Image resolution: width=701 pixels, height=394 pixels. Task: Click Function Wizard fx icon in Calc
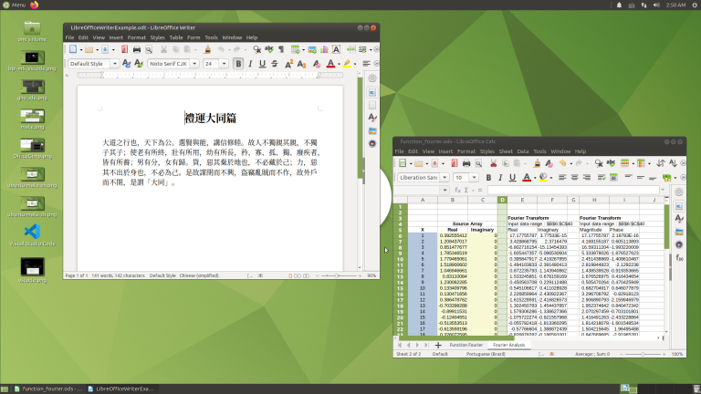point(457,191)
